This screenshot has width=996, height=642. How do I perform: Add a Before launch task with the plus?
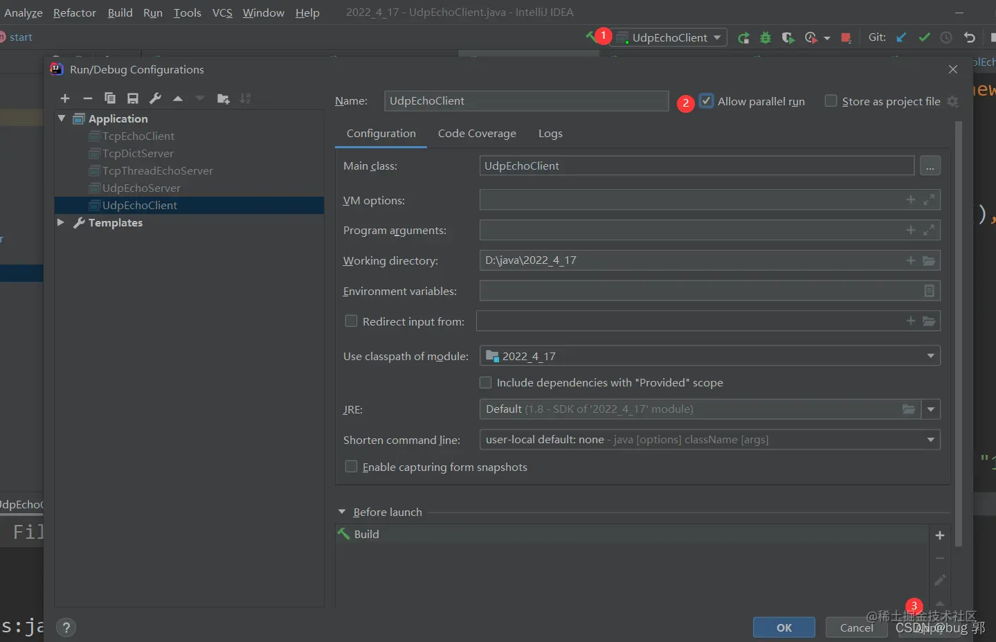point(940,535)
